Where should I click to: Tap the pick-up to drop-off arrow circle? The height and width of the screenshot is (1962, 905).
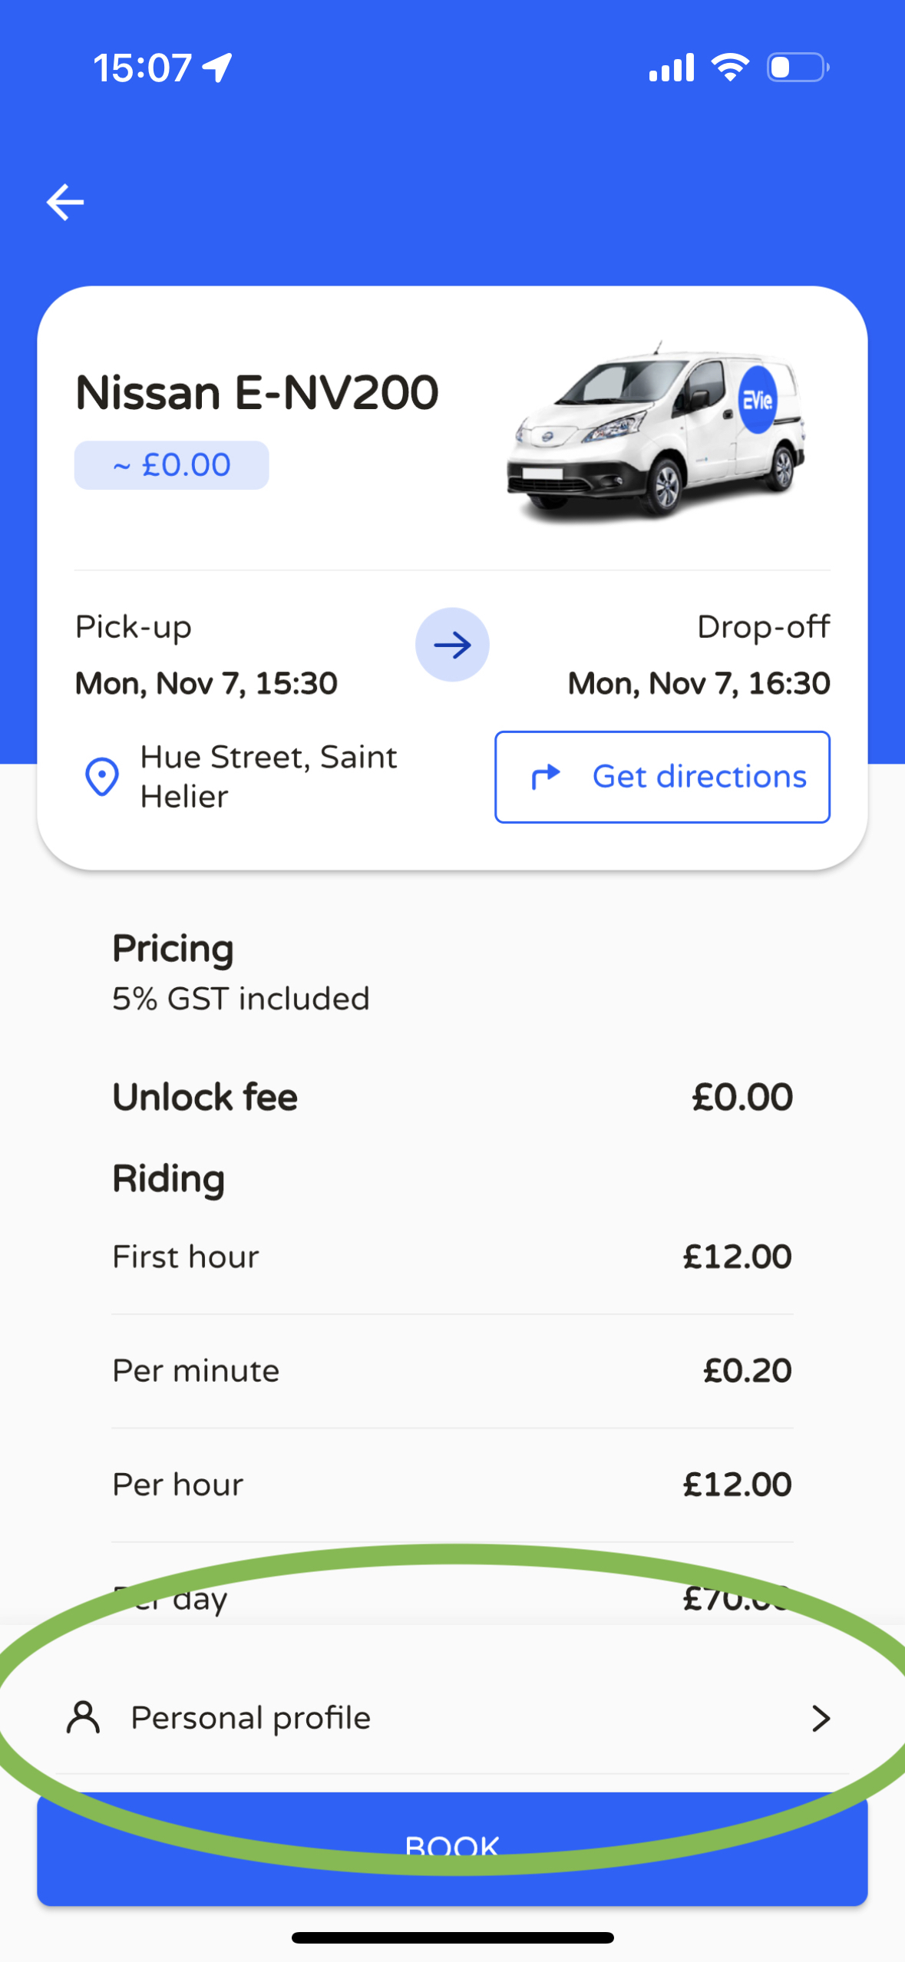pos(452,645)
